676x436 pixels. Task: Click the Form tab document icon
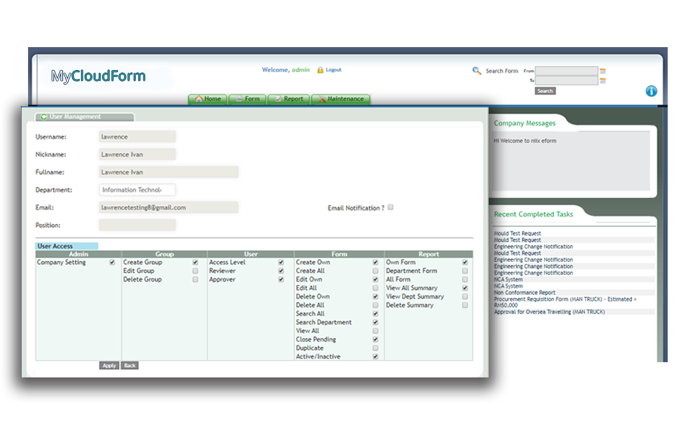pos(240,97)
